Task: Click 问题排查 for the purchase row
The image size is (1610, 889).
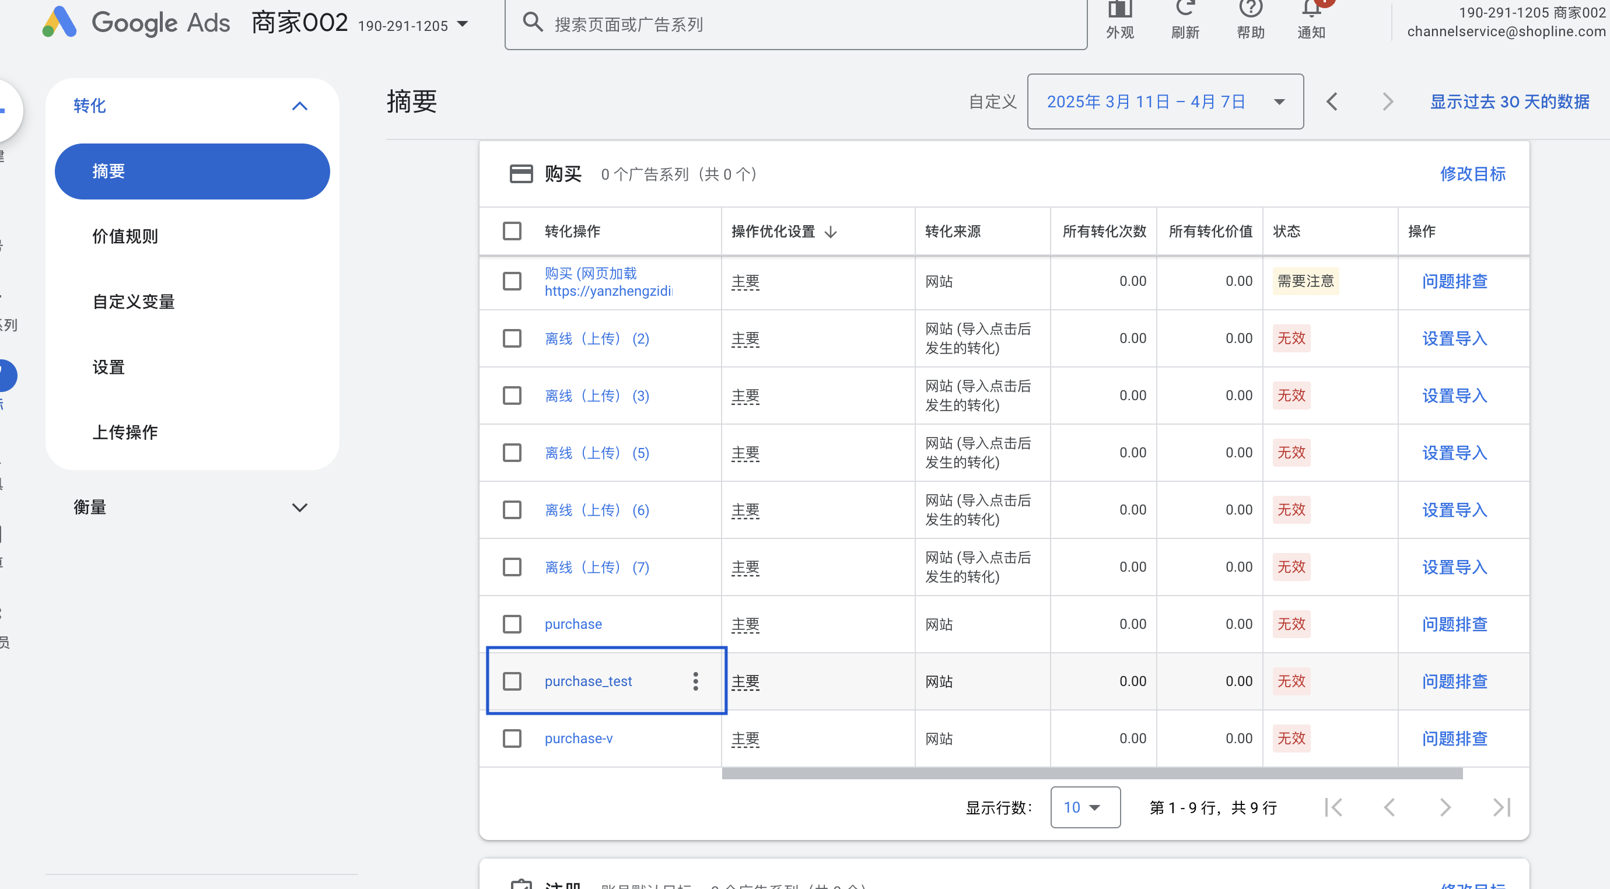Action: click(1454, 624)
